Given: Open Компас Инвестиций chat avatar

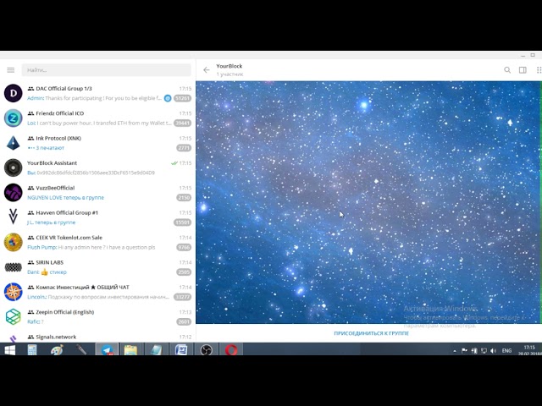Looking at the screenshot, I should click(14, 292).
